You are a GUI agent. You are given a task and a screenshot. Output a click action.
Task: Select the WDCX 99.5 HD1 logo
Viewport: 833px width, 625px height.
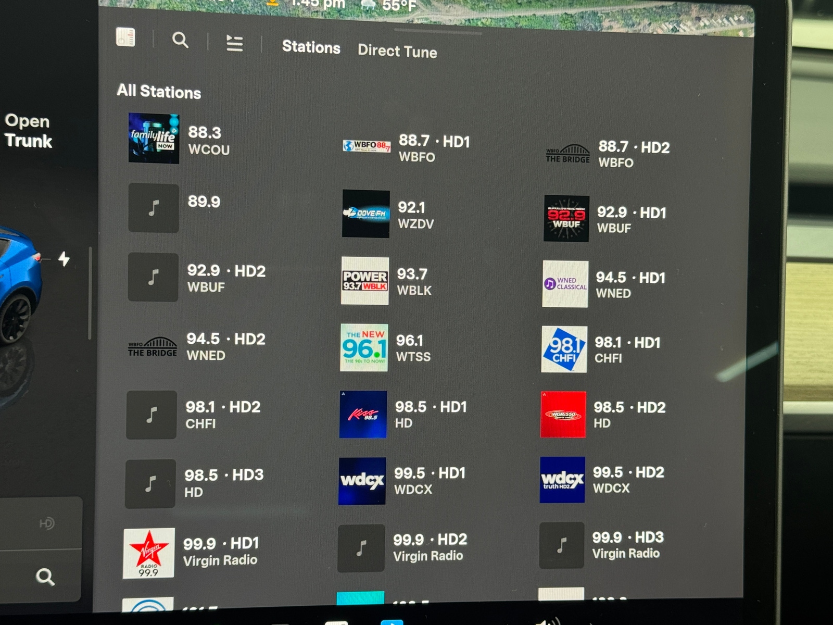coord(362,481)
